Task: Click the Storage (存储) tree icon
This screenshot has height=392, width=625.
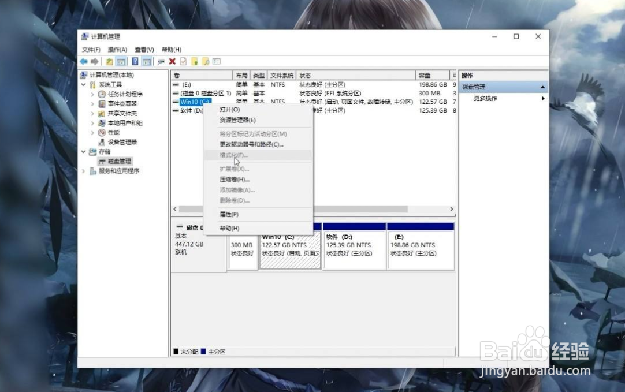Action: 92,151
